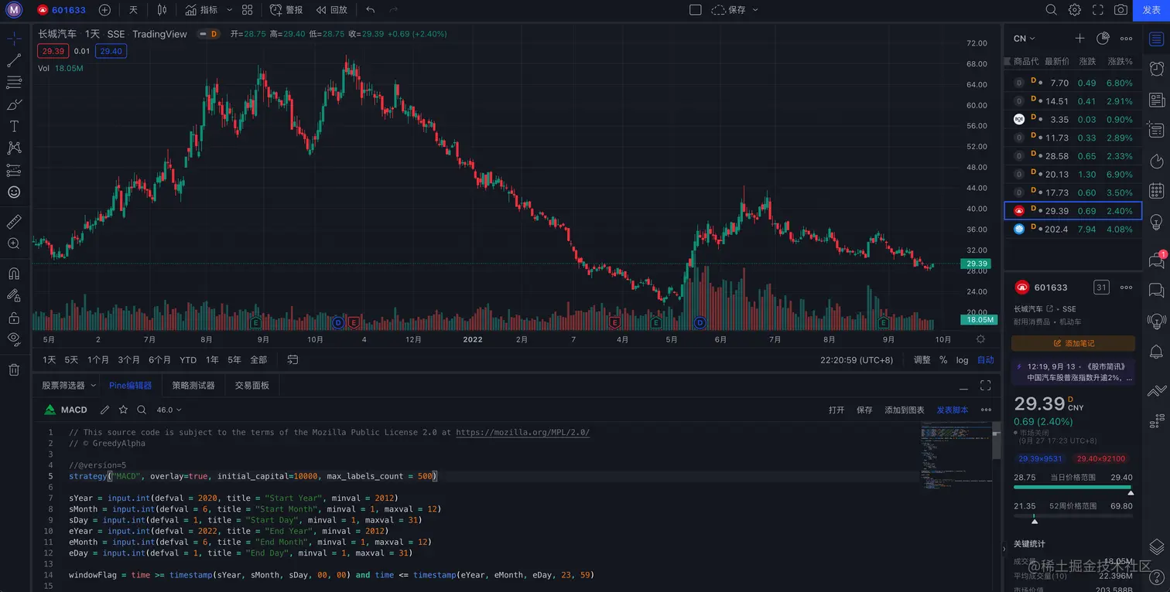
Task: Click the 添加到图表 button
Action: [x=905, y=410]
